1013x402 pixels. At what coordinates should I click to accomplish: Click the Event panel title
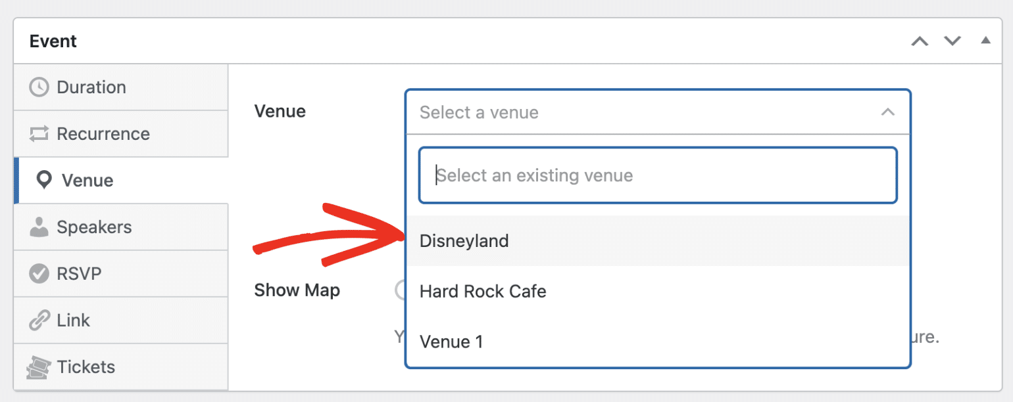click(53, 41)
